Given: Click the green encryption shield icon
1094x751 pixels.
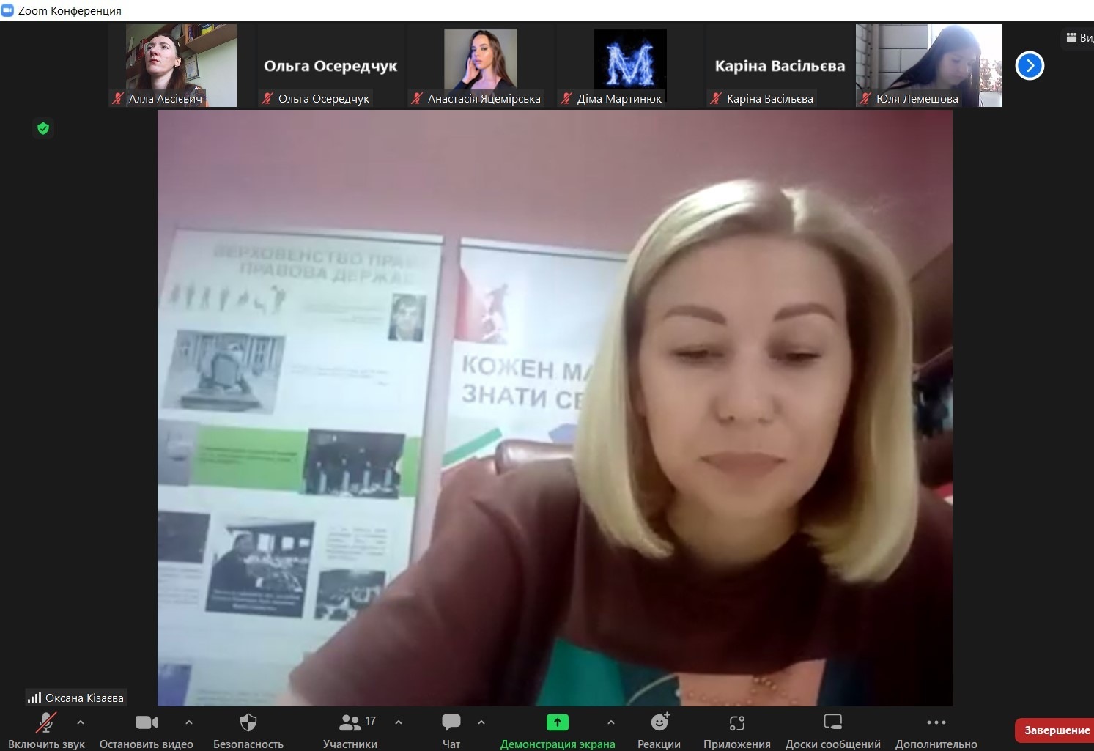Looking at the screenshot, I should 43,129.
